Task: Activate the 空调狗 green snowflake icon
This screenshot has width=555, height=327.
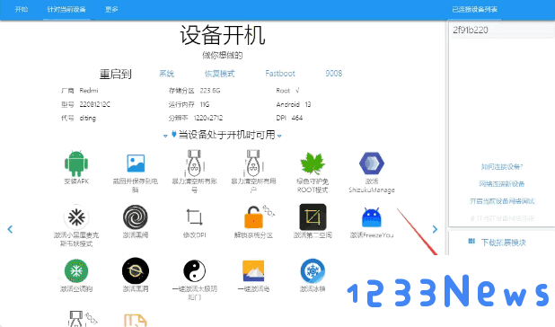Action: pyautogui.click(x=76, y=271)
